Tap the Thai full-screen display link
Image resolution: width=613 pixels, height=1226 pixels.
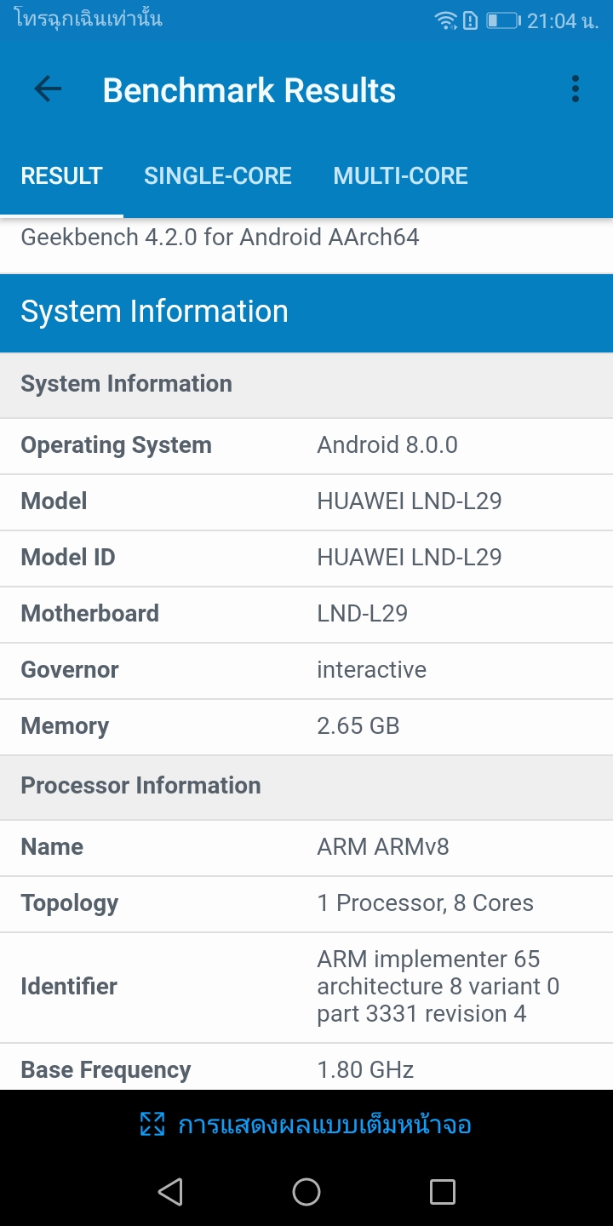tap(324, 1125)
